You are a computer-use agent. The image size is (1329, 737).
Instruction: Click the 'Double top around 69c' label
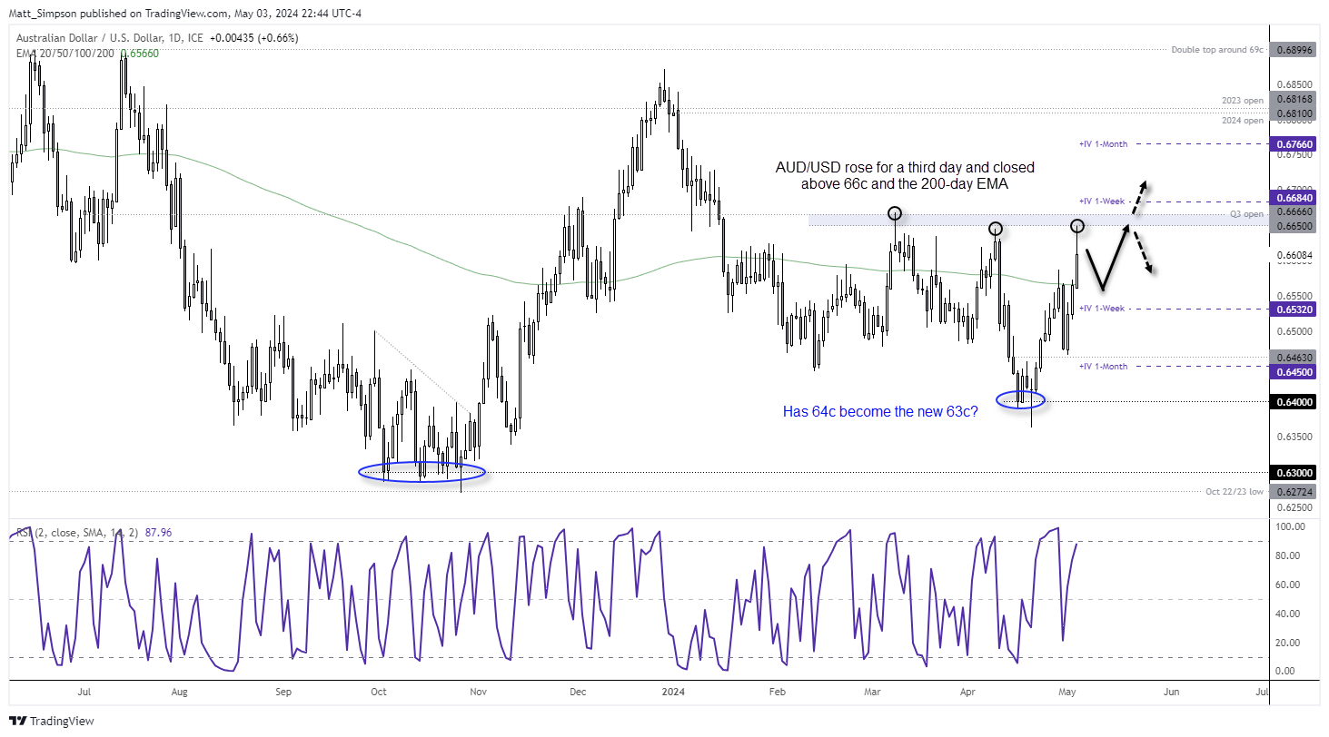click(1218, 49)
